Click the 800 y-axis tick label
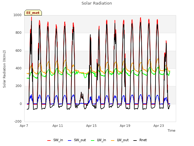 [x=18, y=33]
